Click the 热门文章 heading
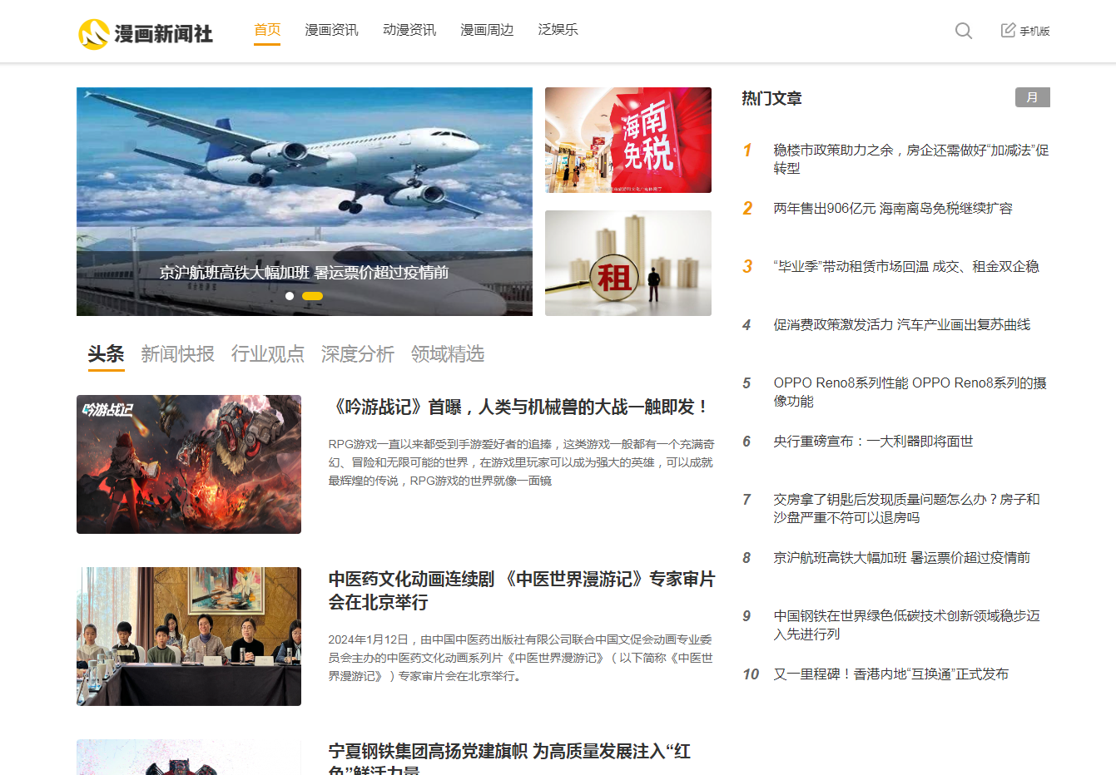Screen dimensions: 1116x775 tap(772, 98)
